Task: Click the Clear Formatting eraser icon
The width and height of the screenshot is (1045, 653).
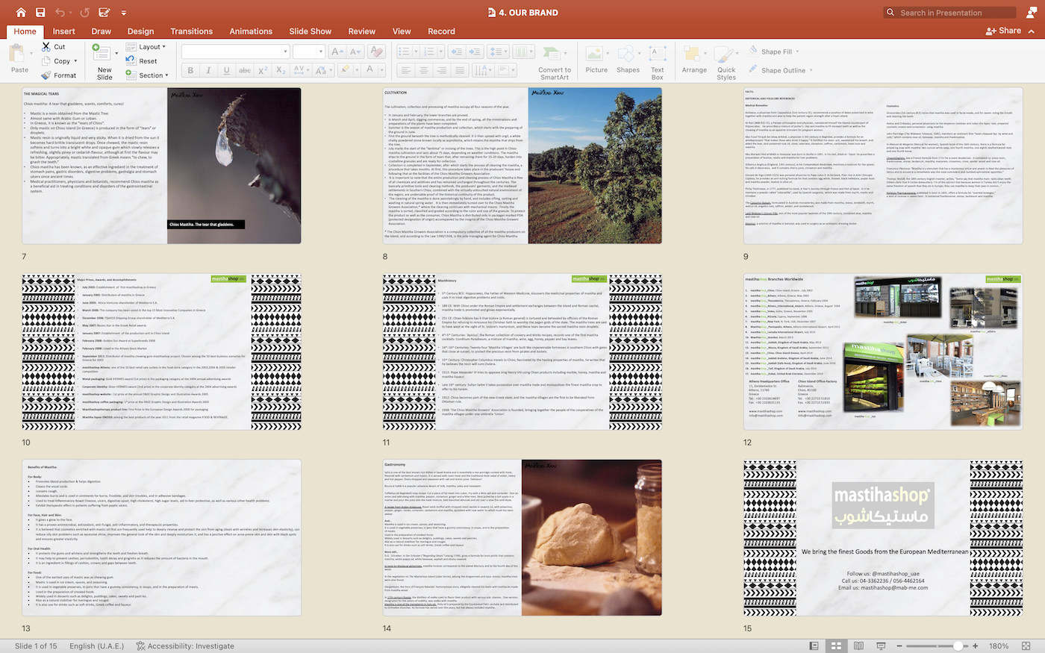Action: 377,51
